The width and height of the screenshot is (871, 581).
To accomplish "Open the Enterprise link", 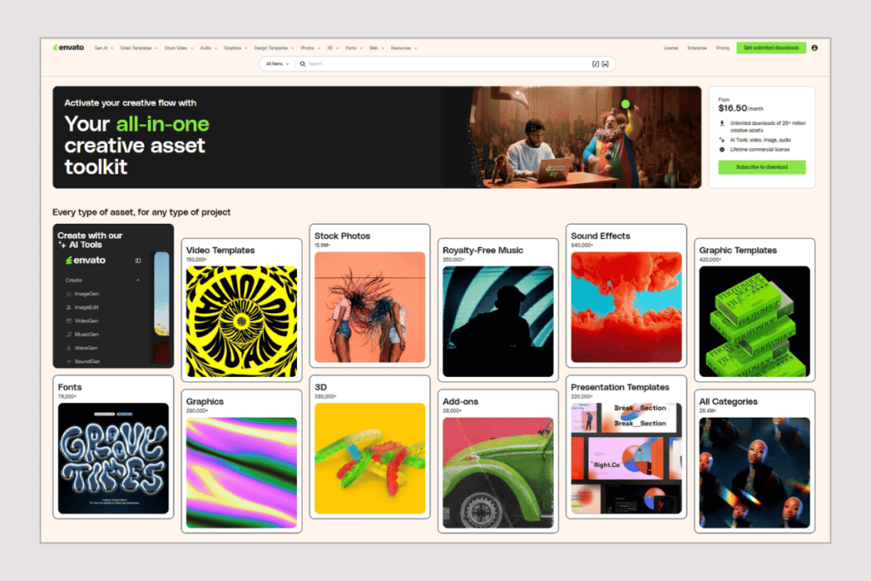I will 697,48.
